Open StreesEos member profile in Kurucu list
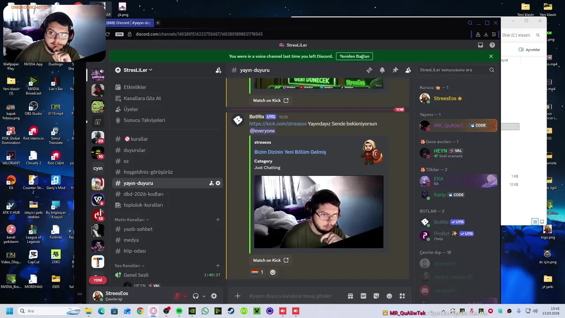This screenshot has height=318, width=565. point(458,98)
